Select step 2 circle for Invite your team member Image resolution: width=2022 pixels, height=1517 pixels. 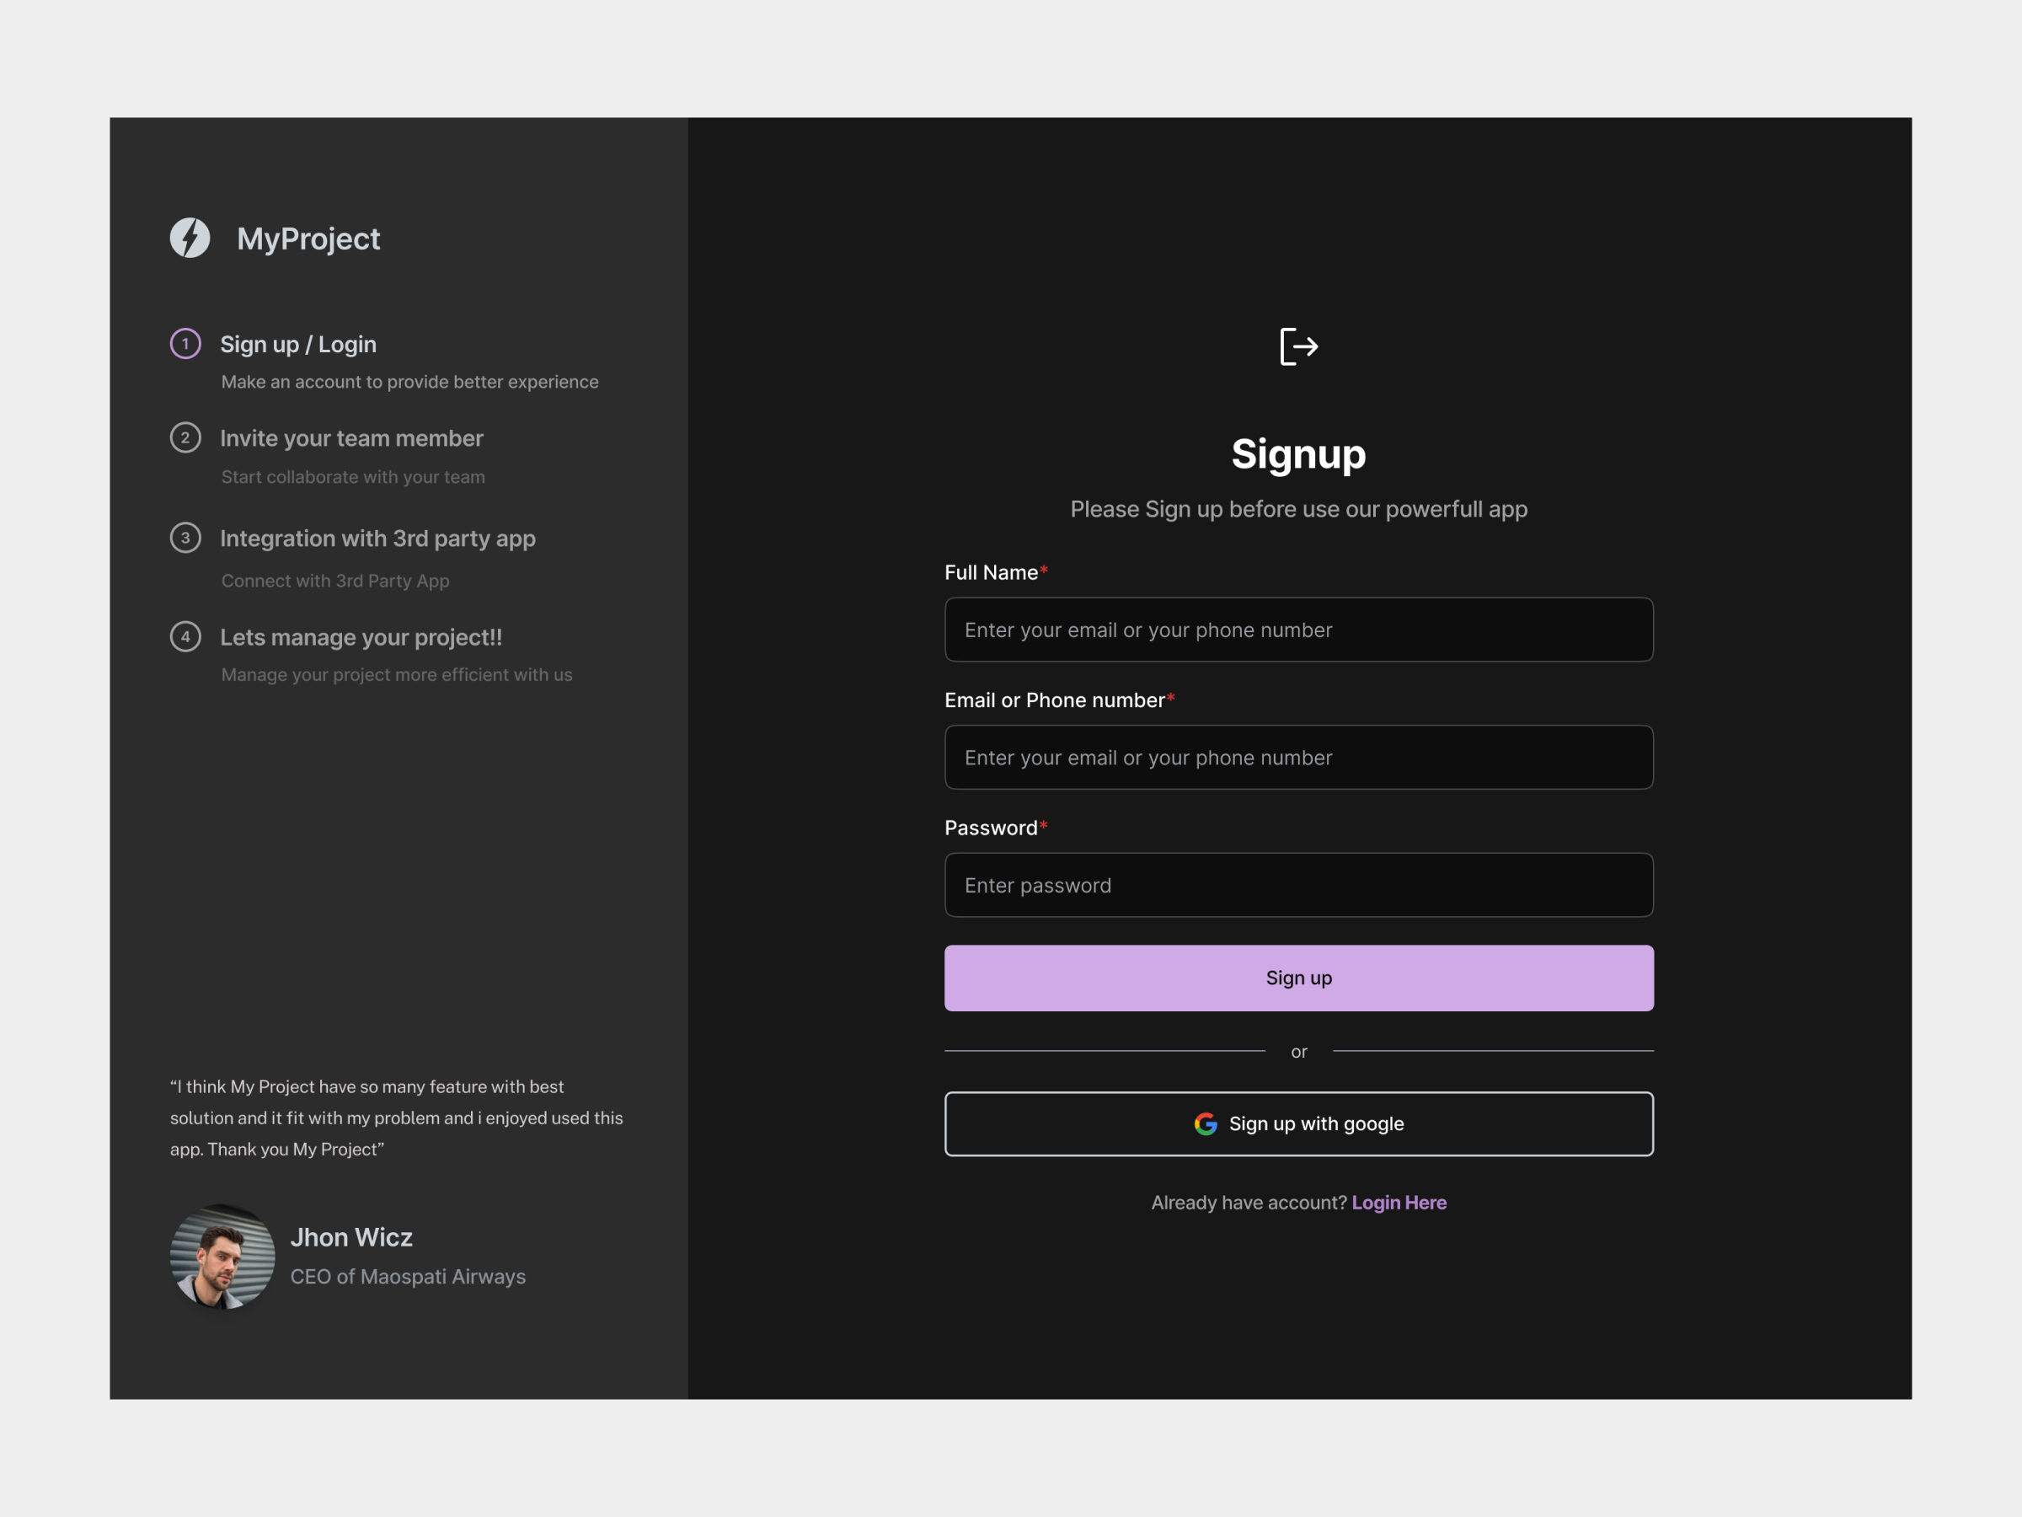(x=185, y=438)
